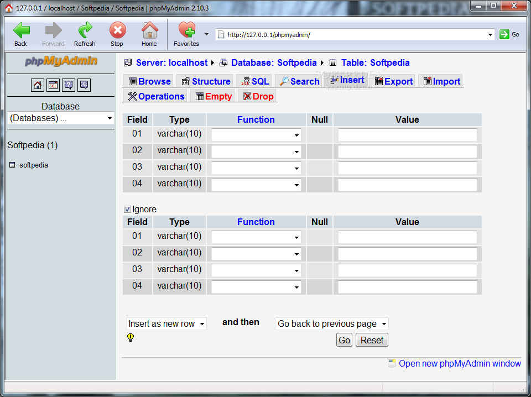Click the Function column header link in first table
The width and height of the screenshot is (531, 397).
256,120
